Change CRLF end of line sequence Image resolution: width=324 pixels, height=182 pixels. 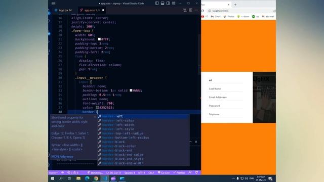pos(151,173)
